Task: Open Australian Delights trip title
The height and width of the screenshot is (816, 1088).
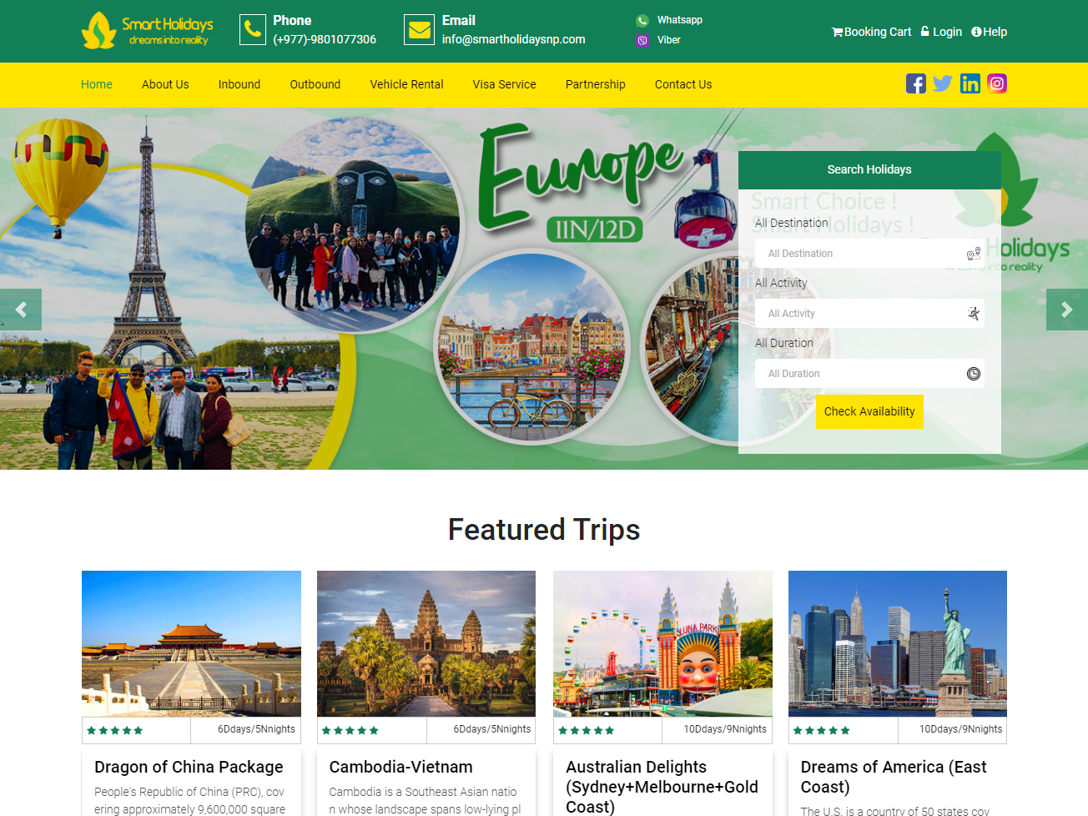Action: [x=662, y=787]
